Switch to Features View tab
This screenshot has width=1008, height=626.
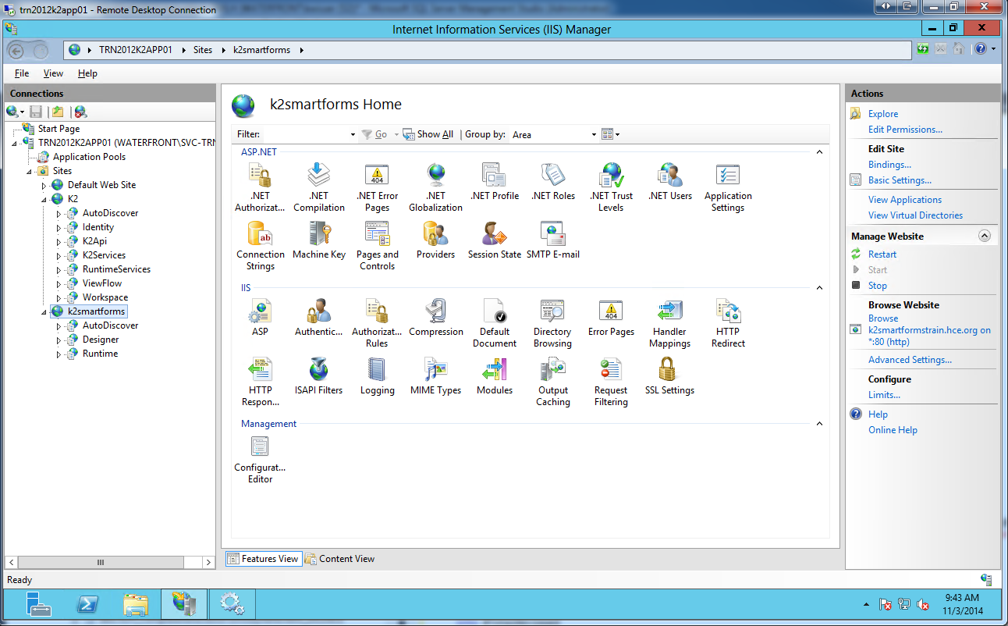(263, 559)
